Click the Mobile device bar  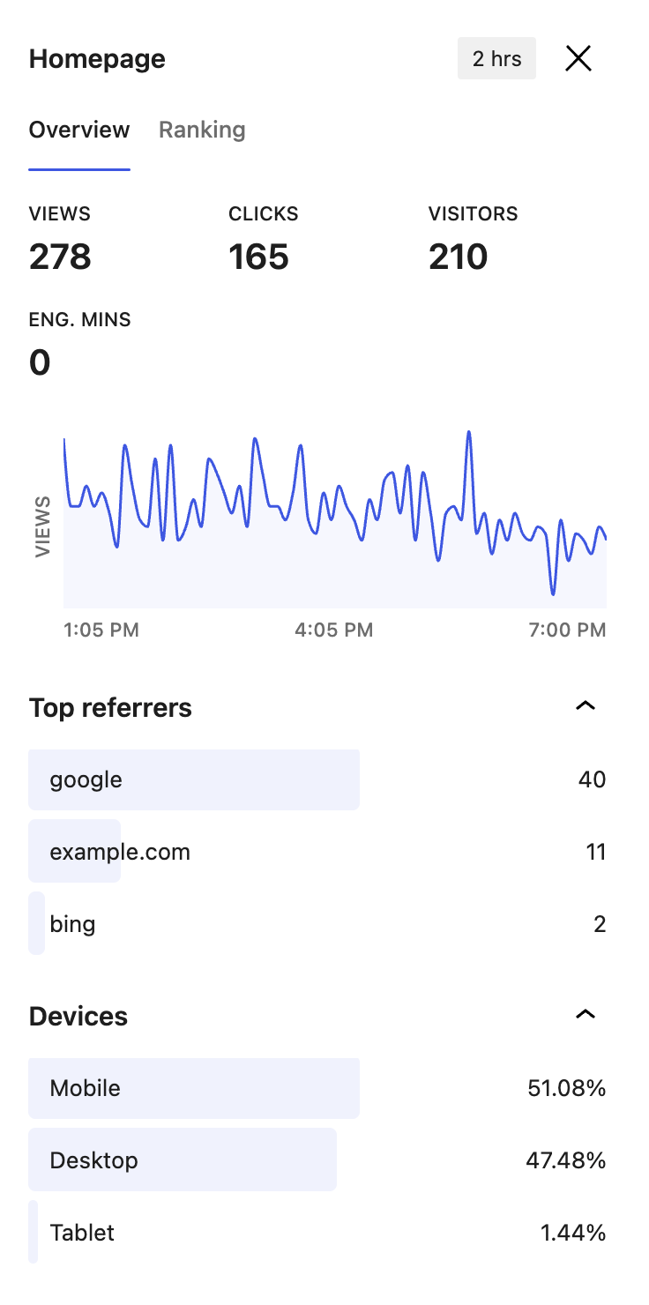tap(194, 1088)
